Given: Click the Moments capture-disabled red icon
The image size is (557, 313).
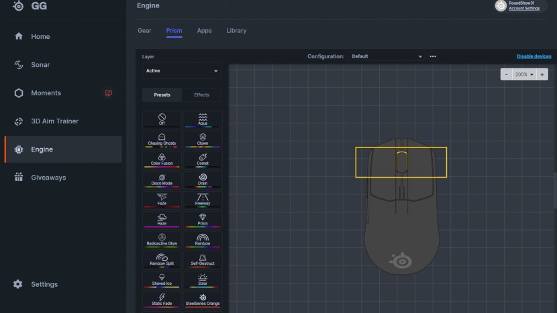Looking at the screenshot, I should click(x=108, y=93).
